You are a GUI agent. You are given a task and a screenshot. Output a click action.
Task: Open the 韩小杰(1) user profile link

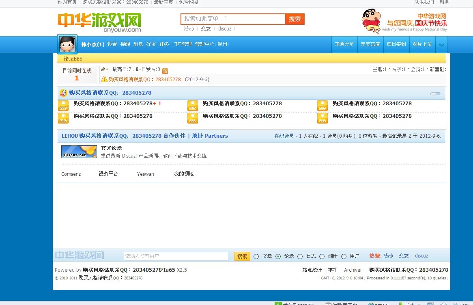92,44
